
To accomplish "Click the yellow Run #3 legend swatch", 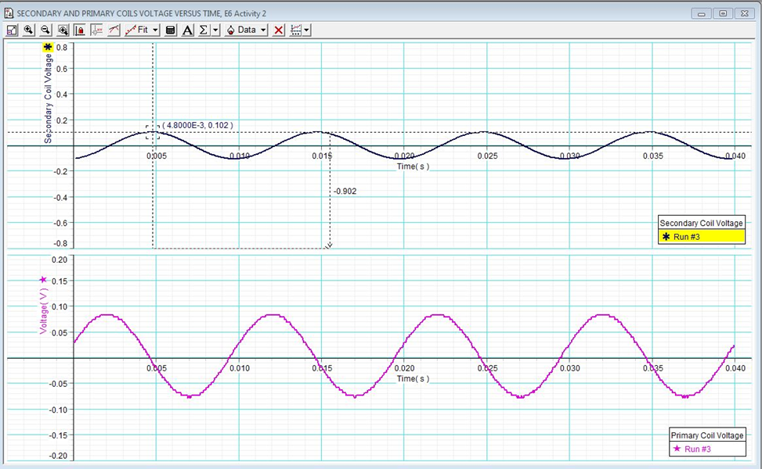I will click(676, 236).
